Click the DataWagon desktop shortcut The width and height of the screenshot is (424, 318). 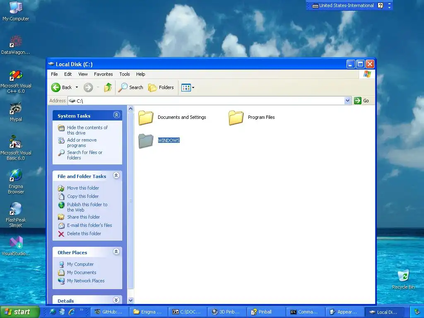(16, 45)
